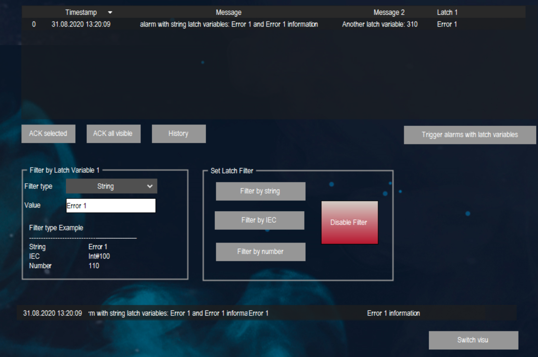The height and width of the screenshot is (357, 538).
Task: Select the 'Error 1 information' text in bottom banner
Action: click(x=393, y=313)
